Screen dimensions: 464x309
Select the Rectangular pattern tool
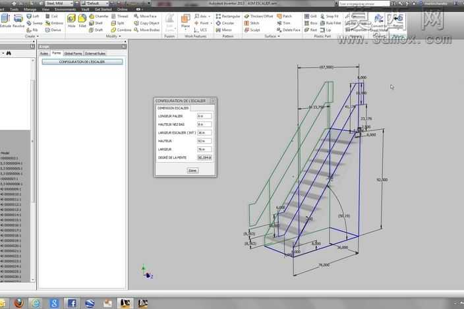[x=228, y=16]
